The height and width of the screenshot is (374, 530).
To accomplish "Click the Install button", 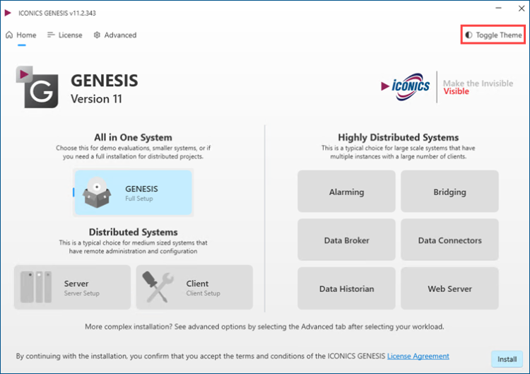I will pos(507,359).
